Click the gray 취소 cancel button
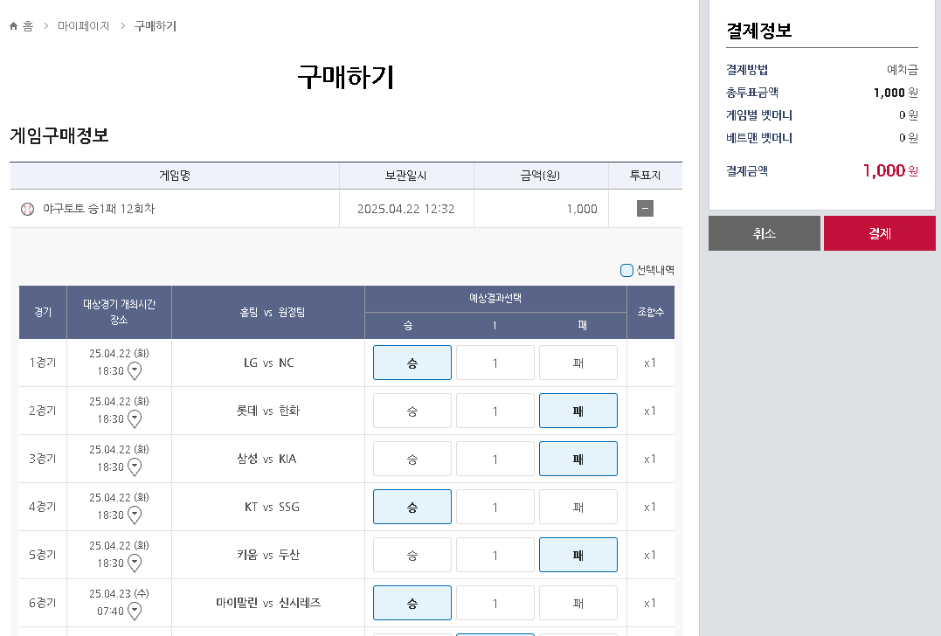 764,232
